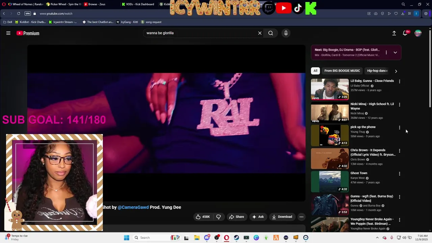The height and width of the screenshot is (243, 432).
Task: Toggle the Opera VPN badge
Action: (x=27, y=13)
